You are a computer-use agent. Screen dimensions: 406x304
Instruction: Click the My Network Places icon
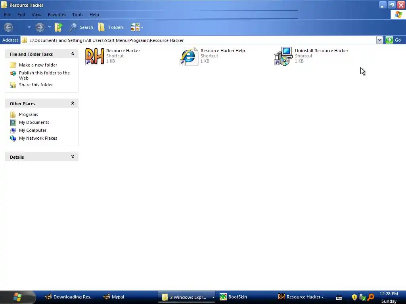[x=13, y=139]
